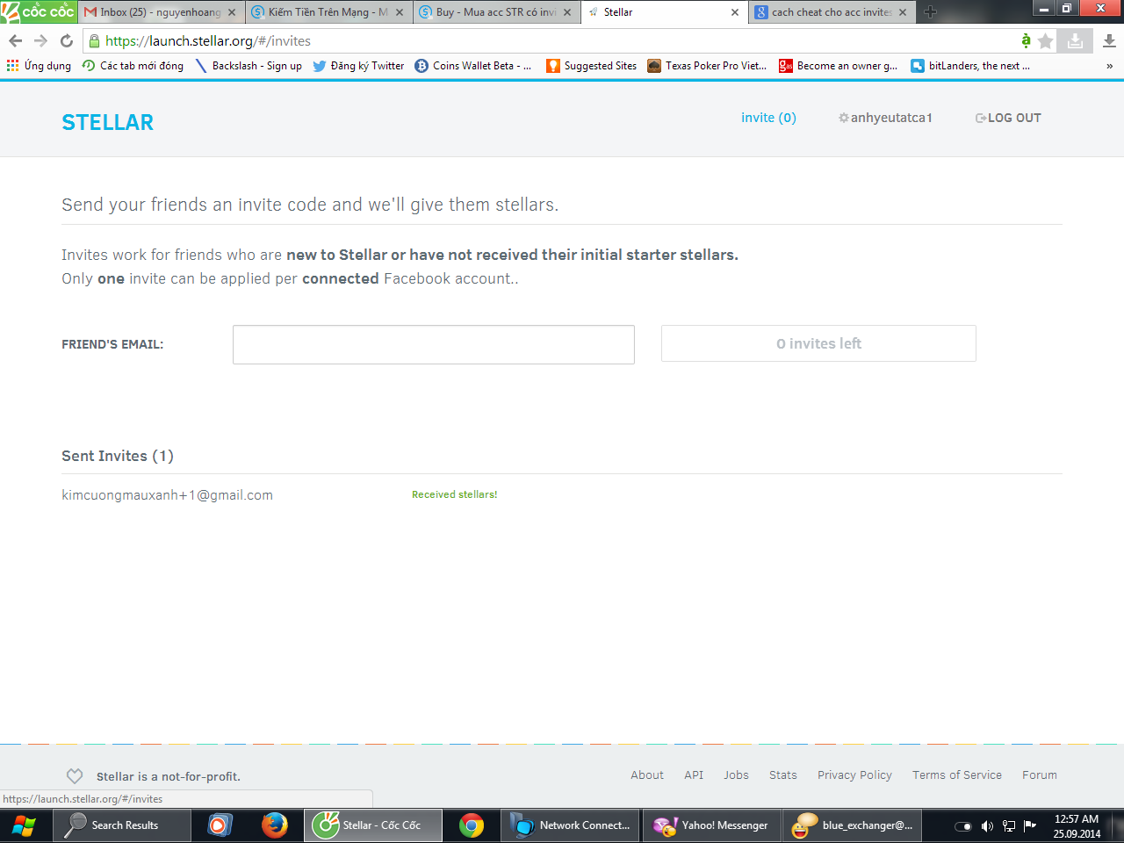Open the browser downloads arrow
Image resolution: width=1124 pixels, height=843 pixels.
coord(1109,40)
